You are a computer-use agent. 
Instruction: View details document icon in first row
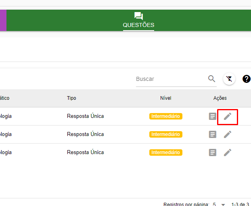[213, 116]
